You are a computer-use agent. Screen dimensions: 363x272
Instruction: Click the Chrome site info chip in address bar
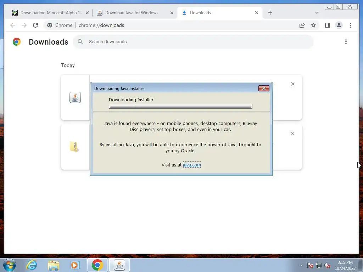point(60,25)
